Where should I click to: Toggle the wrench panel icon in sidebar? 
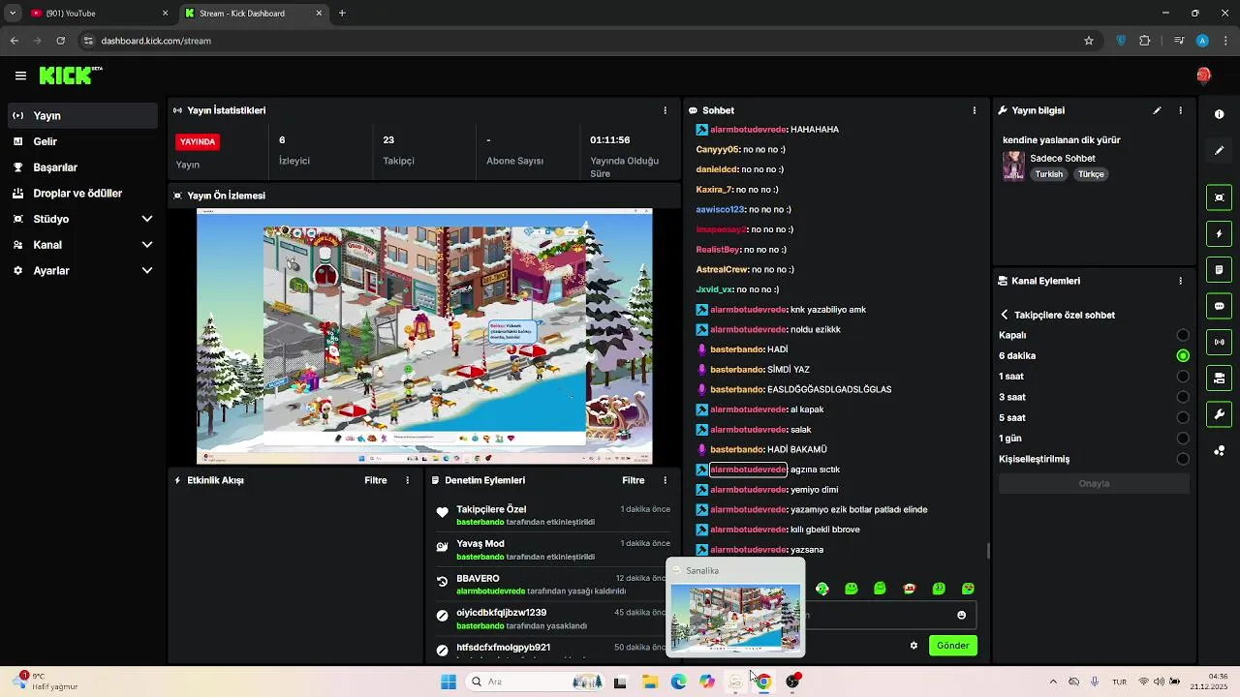click(x=1219, y=414)
